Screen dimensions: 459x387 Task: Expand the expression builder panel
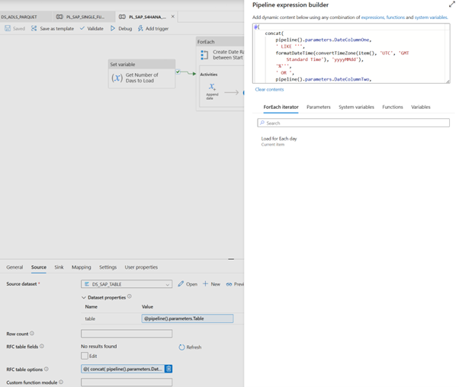tap(452, 4)
